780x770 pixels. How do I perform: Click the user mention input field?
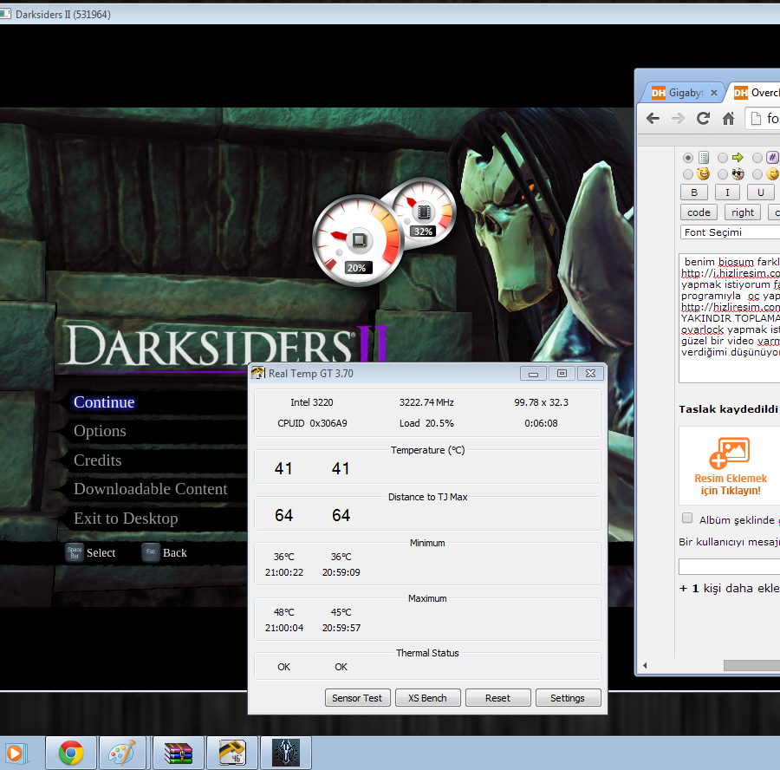(730, 566)
